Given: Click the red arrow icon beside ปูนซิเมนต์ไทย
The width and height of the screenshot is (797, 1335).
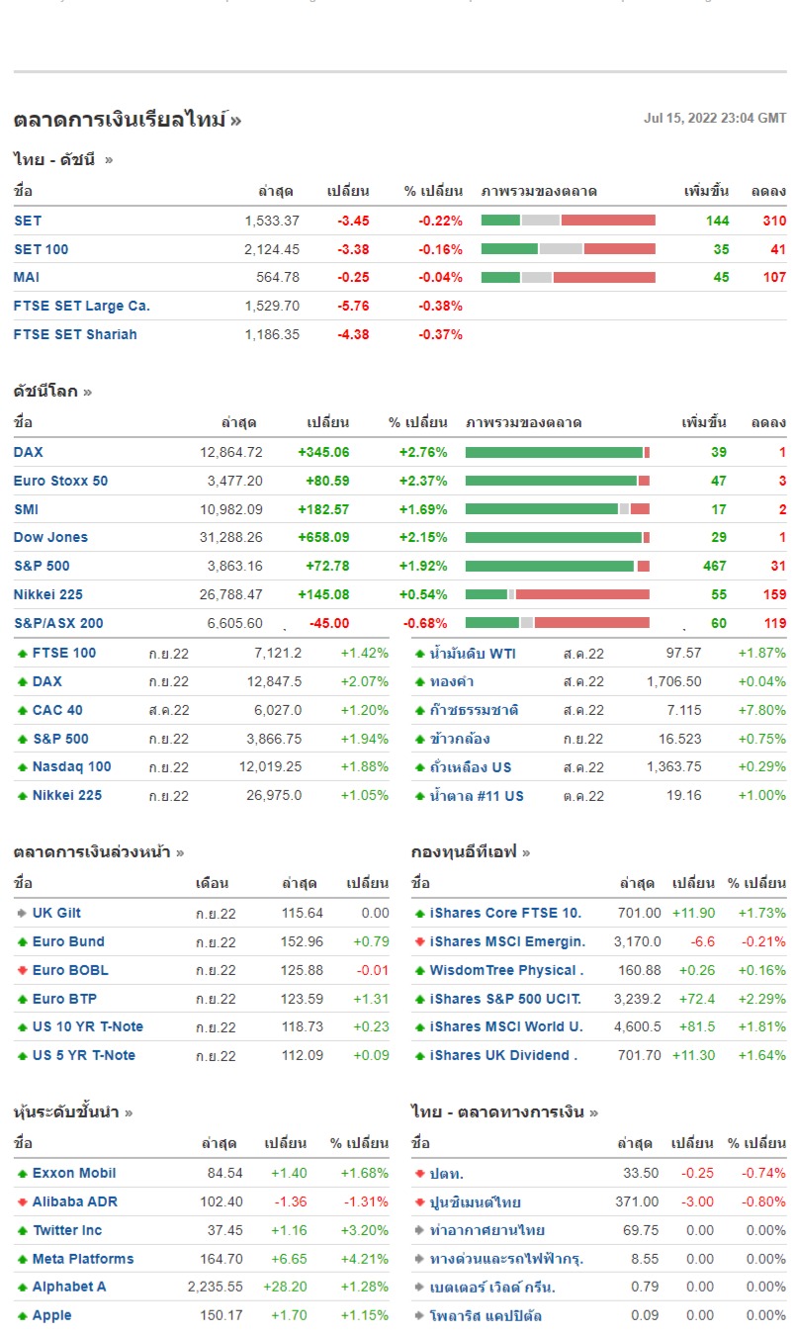Looking at the screenshot, I should [x=420, y=1202].
